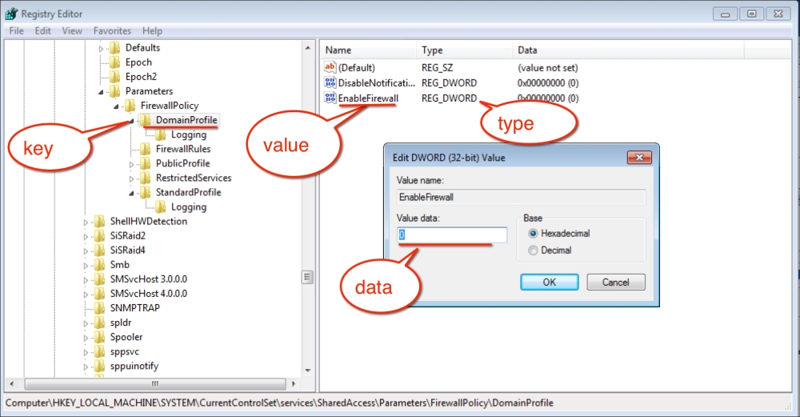Select the DomainProfile folder icon
Viewport: 800px width, 417px height.
point(146,120)
